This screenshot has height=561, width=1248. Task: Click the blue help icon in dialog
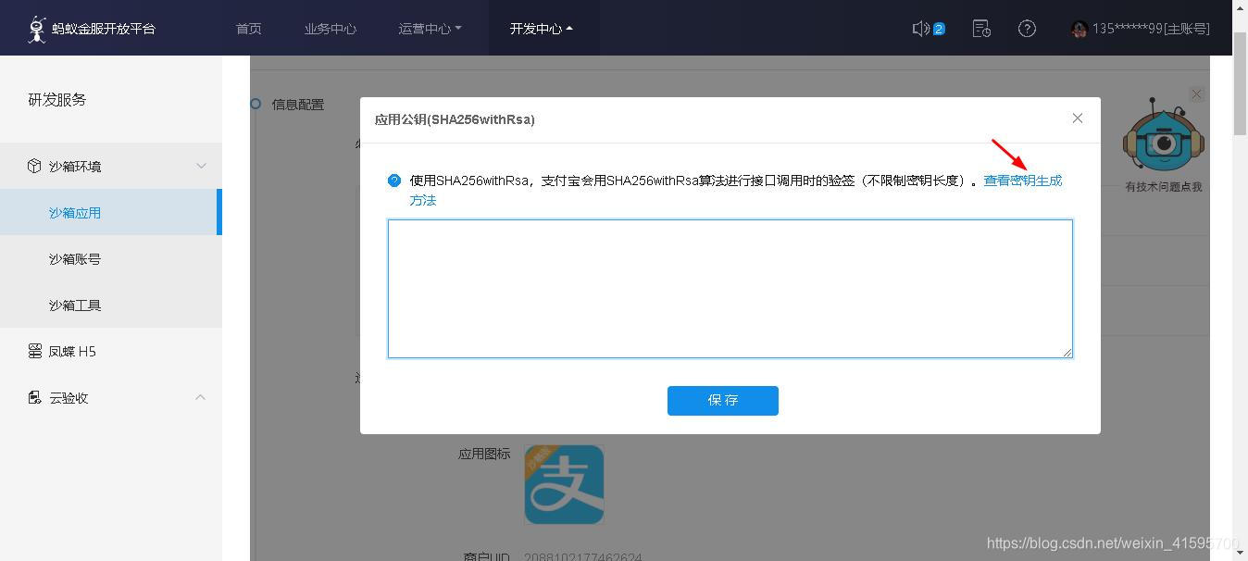point(394,181)
